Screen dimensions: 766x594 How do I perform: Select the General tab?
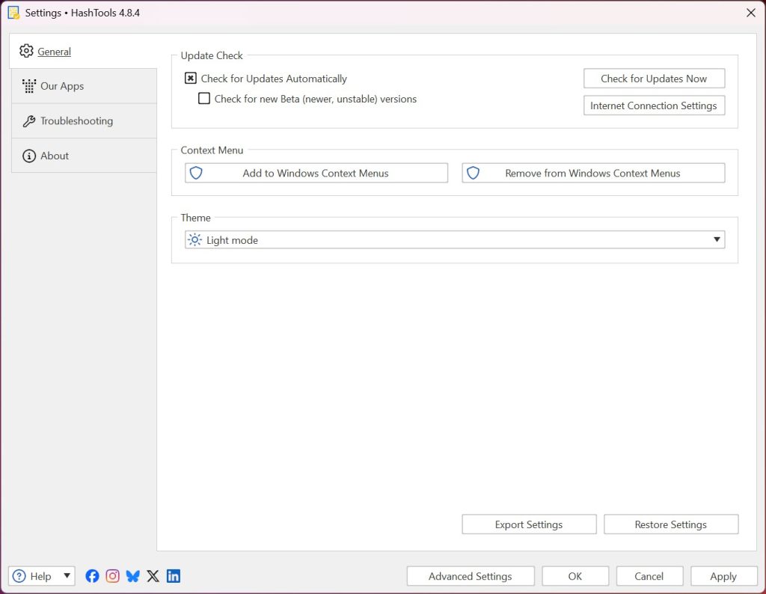tap(83, 52)
